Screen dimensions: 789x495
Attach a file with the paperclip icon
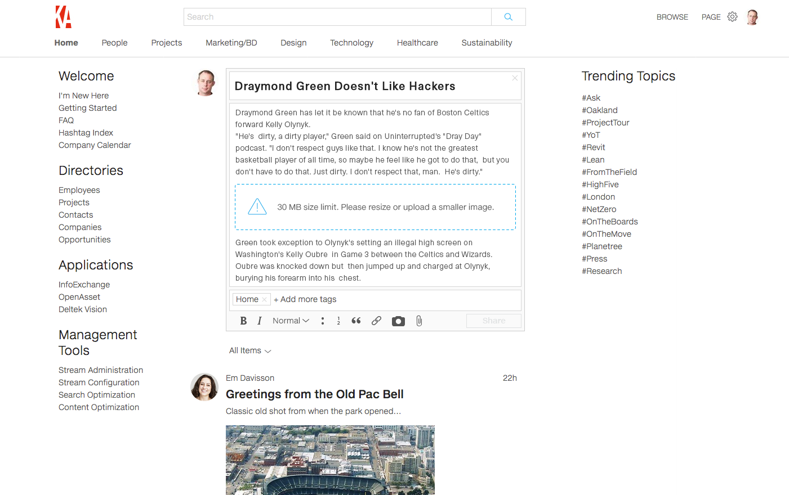[419, 321]
